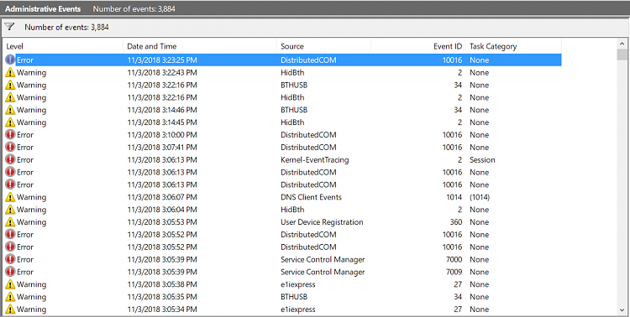Sort by the Level column header
The image size is (630, 317).
point(63,46)
